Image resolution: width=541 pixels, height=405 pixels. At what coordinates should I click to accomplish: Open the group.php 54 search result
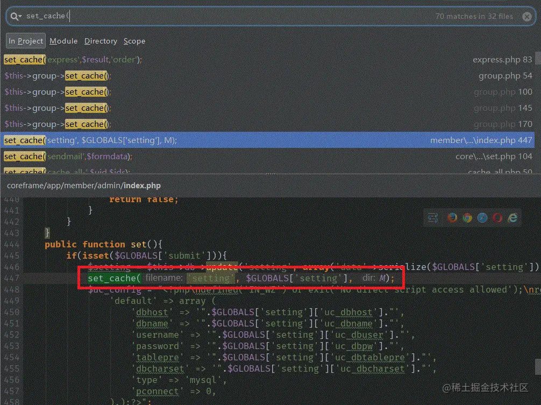268,76
